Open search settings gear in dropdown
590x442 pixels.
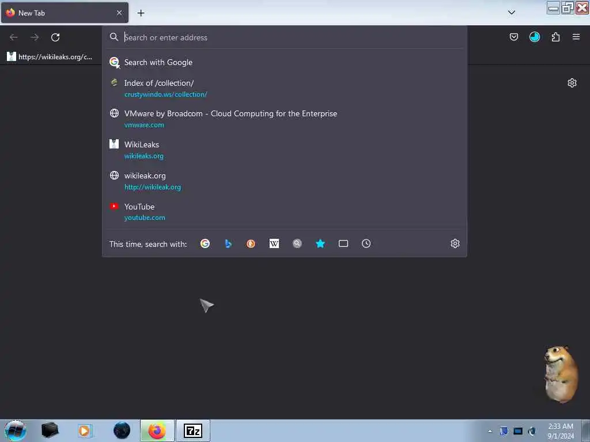coord(455,243)
